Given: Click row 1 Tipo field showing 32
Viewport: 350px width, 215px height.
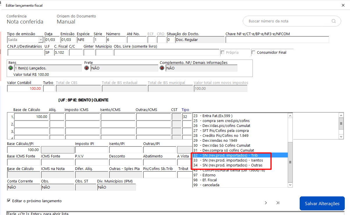Looking at the screenshot, I should pos(187,117).
